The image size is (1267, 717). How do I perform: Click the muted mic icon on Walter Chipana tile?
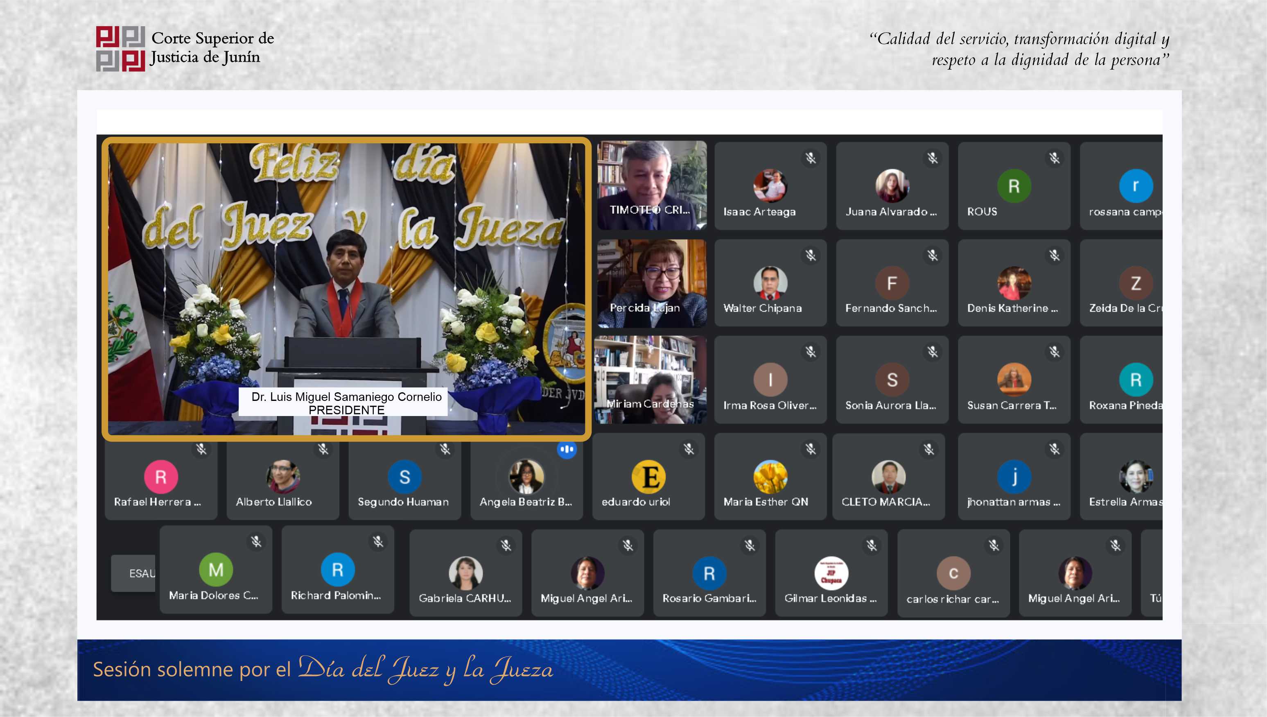tap(811, 255)
